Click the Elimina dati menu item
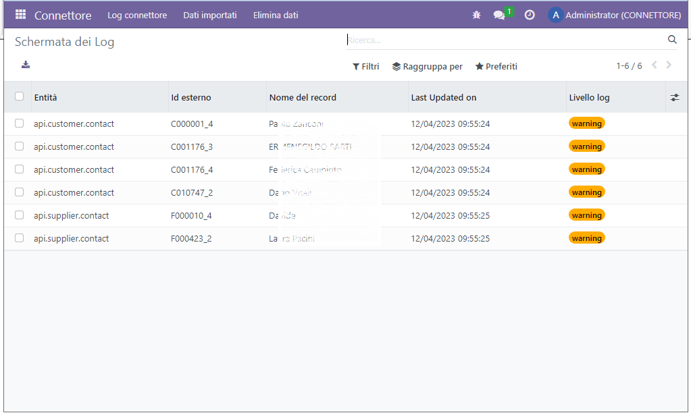This screenshot has height=415, width=691. (276, 15)
